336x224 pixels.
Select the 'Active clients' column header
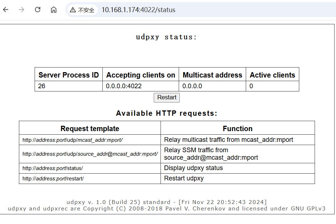point(273,75)
